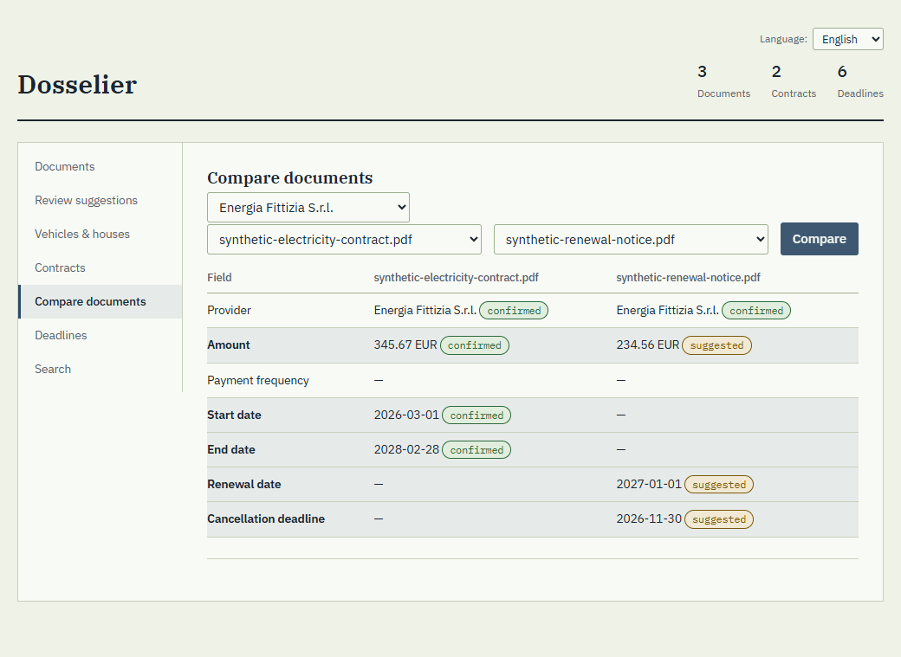Click the suggested badge next to 234.56 EUR
This screenshot has height=657, width=901.
(717, 345)
